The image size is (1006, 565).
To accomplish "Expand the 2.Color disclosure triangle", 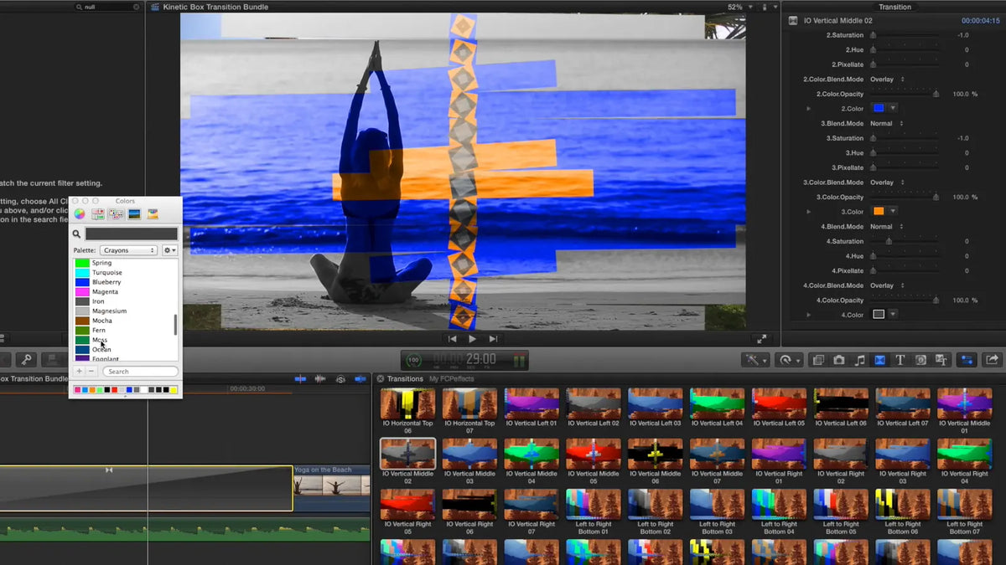I will point(809,109).
